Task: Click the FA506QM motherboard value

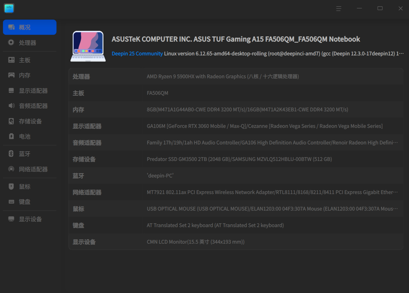Action: pyautogui.click(x=157, y=93)
